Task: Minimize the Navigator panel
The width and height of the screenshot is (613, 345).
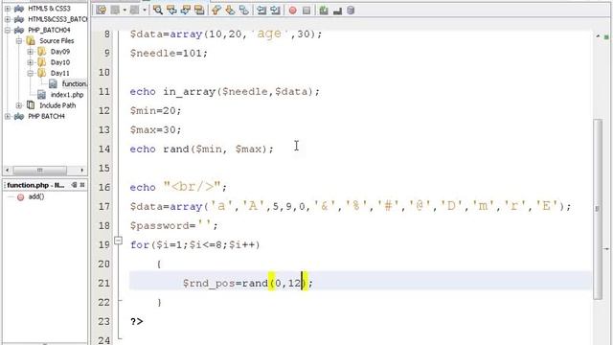Action: pos(74,185)
